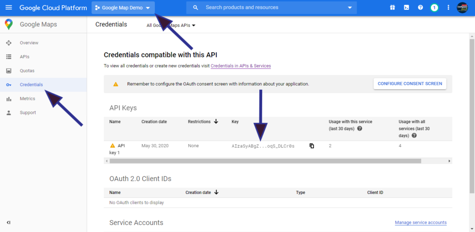Click the Support person icon
This screenshot has width=475, height=232.
[9, 113]
